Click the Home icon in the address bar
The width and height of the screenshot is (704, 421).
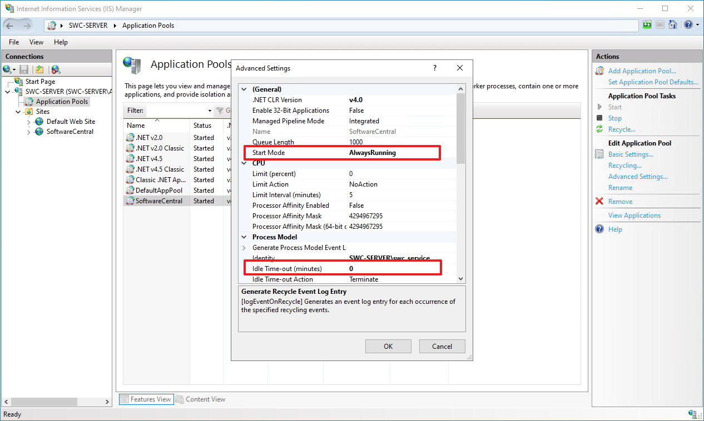[x=673, y=25]
